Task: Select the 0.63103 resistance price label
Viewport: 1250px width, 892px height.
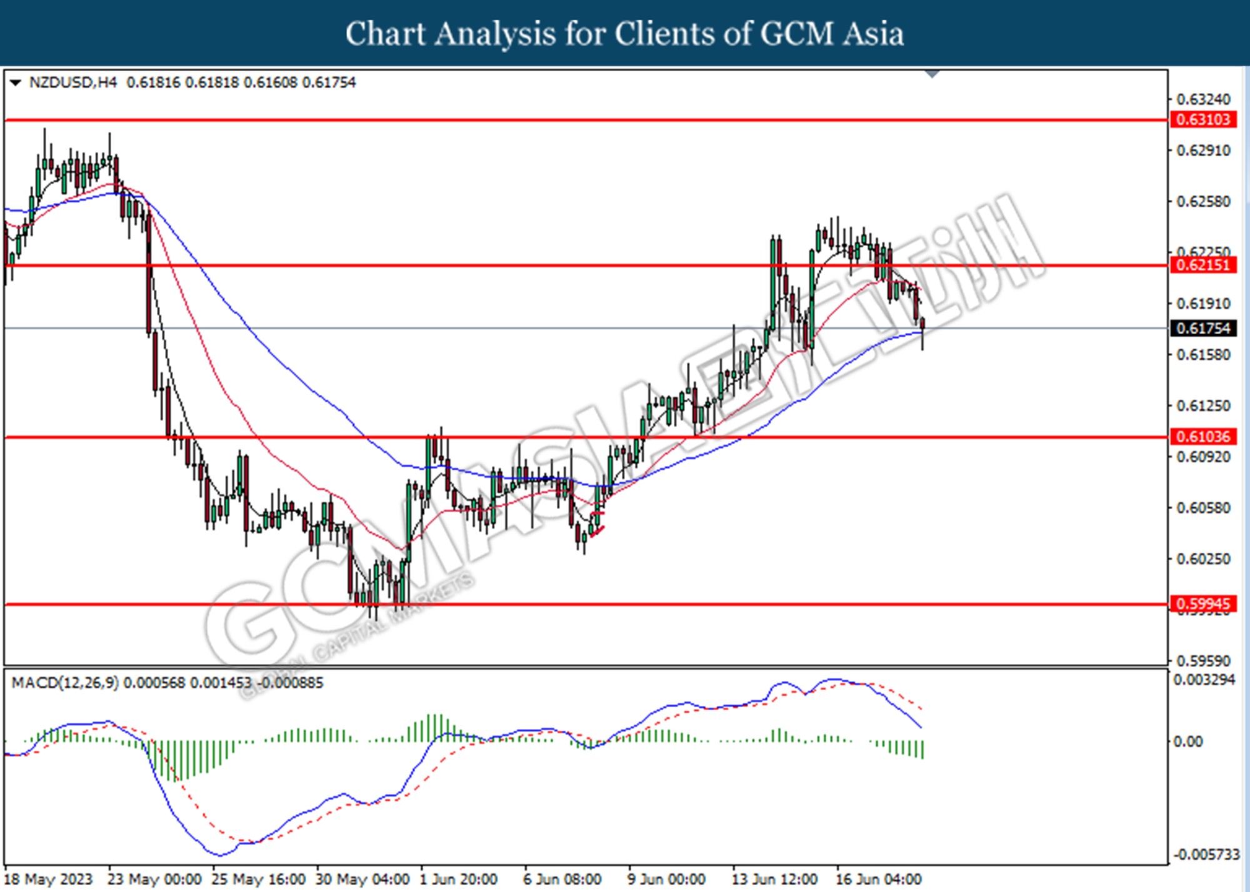Action: point(1203,119)
